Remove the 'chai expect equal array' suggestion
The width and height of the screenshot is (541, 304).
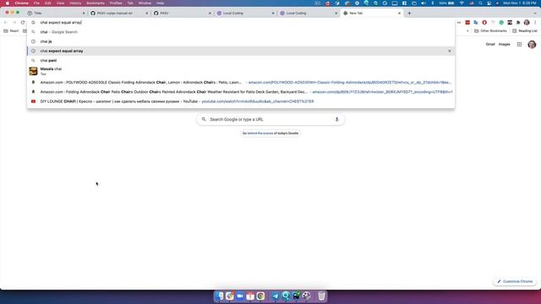point(449,51)
